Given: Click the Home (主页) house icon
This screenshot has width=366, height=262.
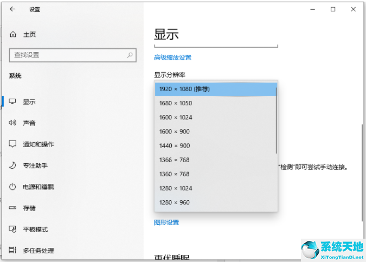Looking at the screenshot, I should (x=13, y=34).
